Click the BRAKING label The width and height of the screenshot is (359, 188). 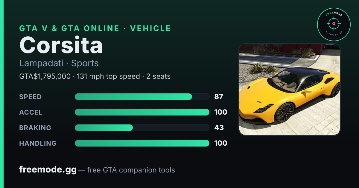[35, 128]
